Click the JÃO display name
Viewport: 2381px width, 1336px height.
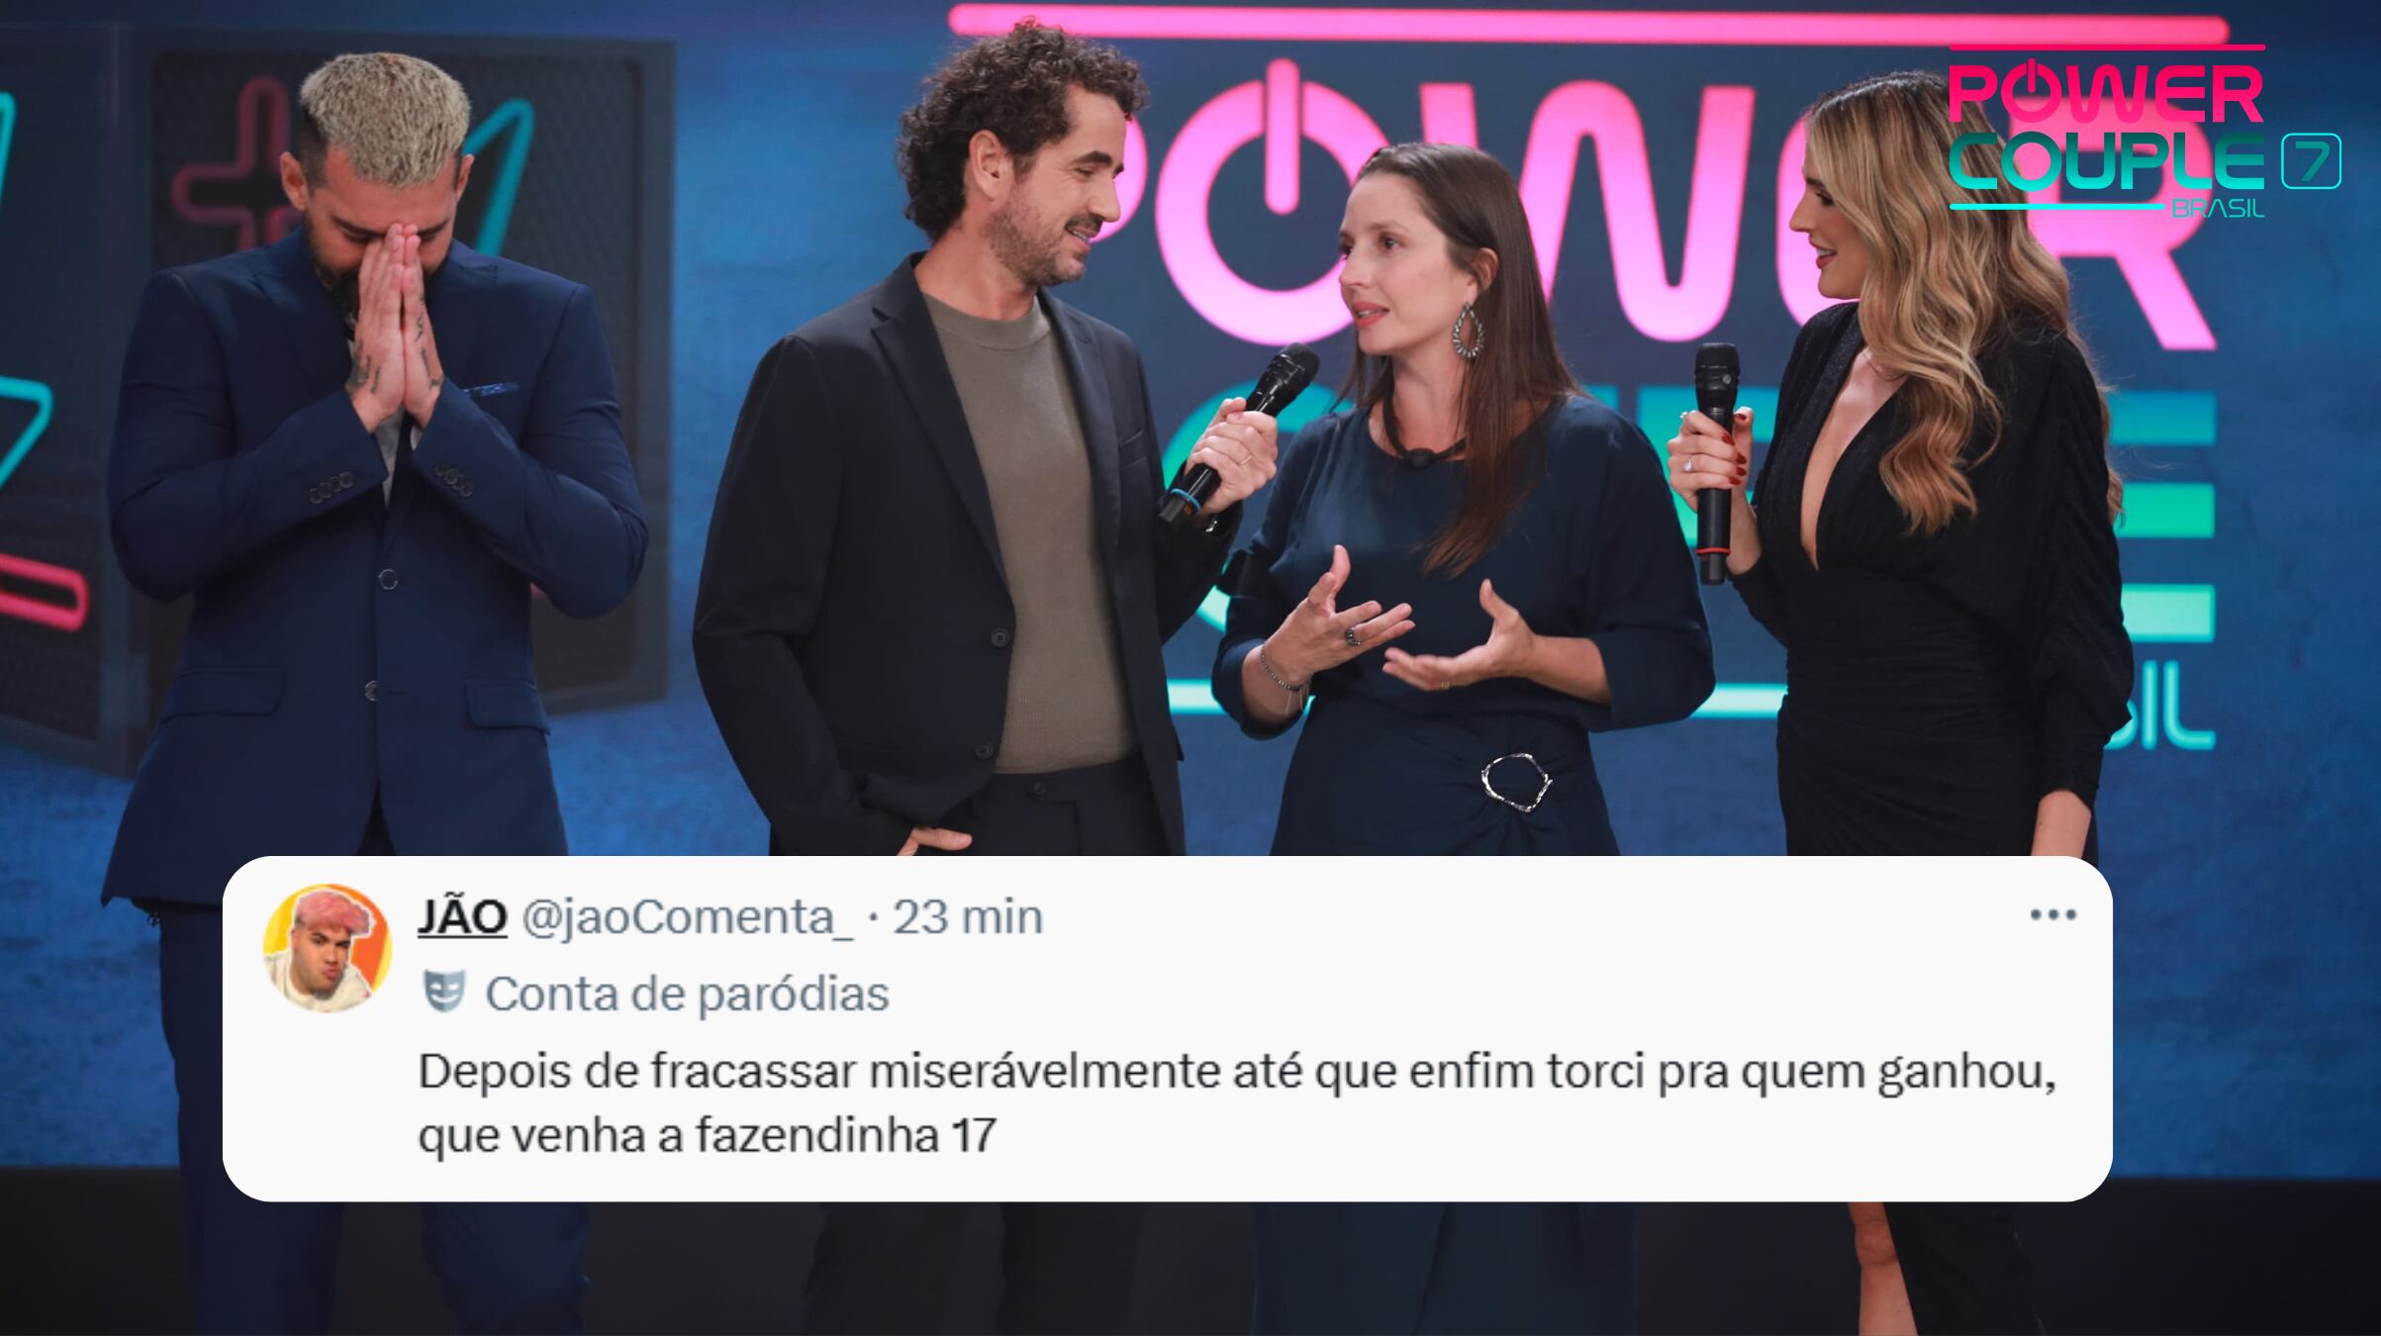pyautogui.click(x=462, y=917)
